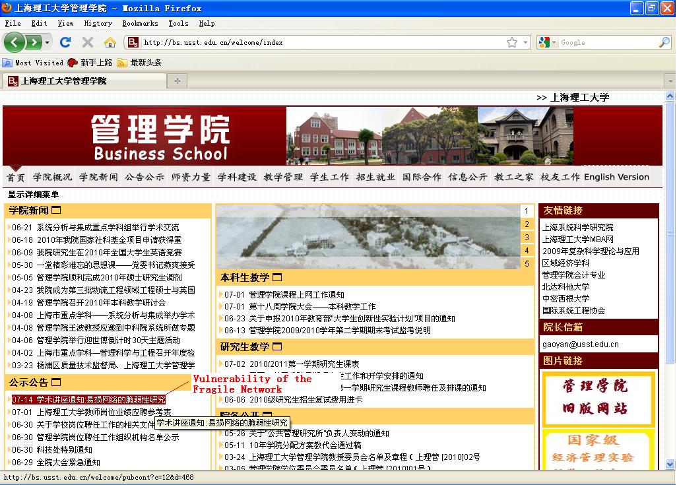Toggle the 本科生教学 panel window icon
This screenshot has width=677, height=485.
(277, 278)
